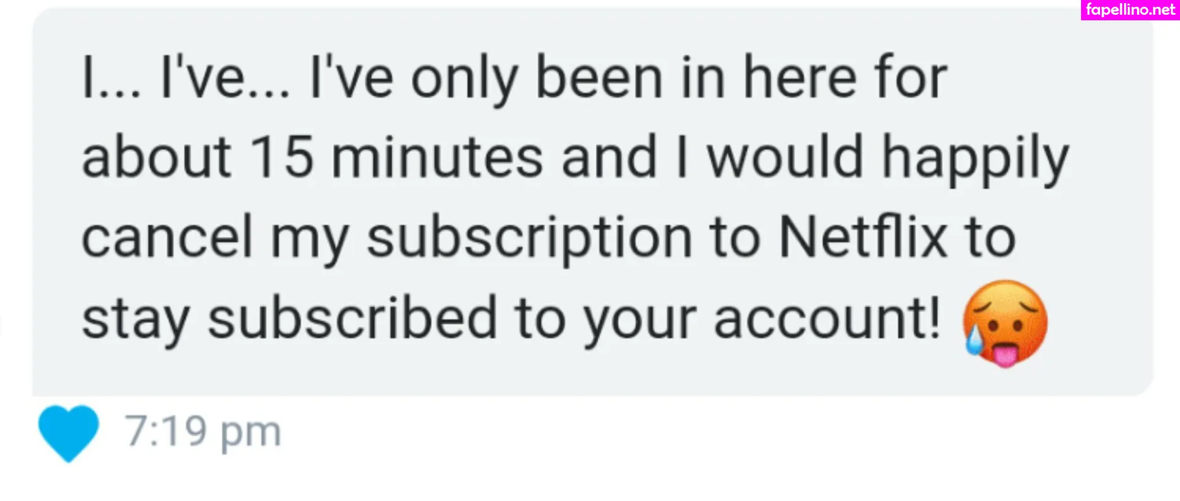
Task: Click the word "minutes" in the message
Action: (437, 157)
